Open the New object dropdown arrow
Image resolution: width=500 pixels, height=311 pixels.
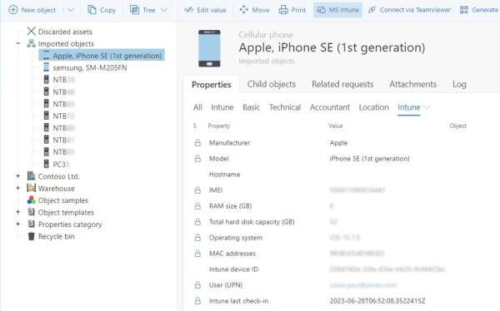pos(71,10)
